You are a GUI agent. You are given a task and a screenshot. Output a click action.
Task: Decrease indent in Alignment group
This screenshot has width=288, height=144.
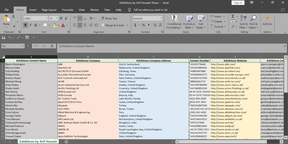[x=91, y=25]
